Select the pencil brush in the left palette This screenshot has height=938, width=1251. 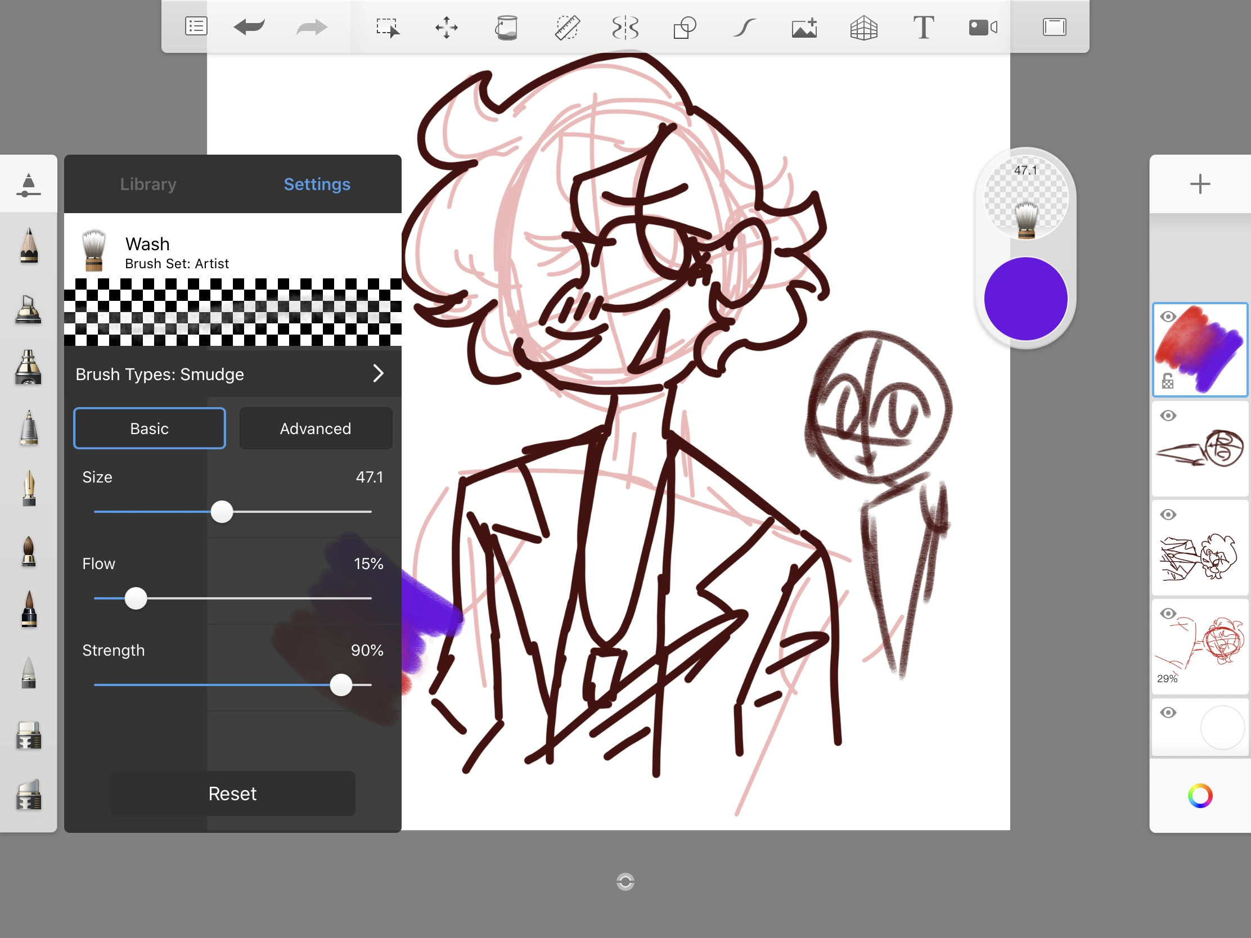(x=28, y=246)
